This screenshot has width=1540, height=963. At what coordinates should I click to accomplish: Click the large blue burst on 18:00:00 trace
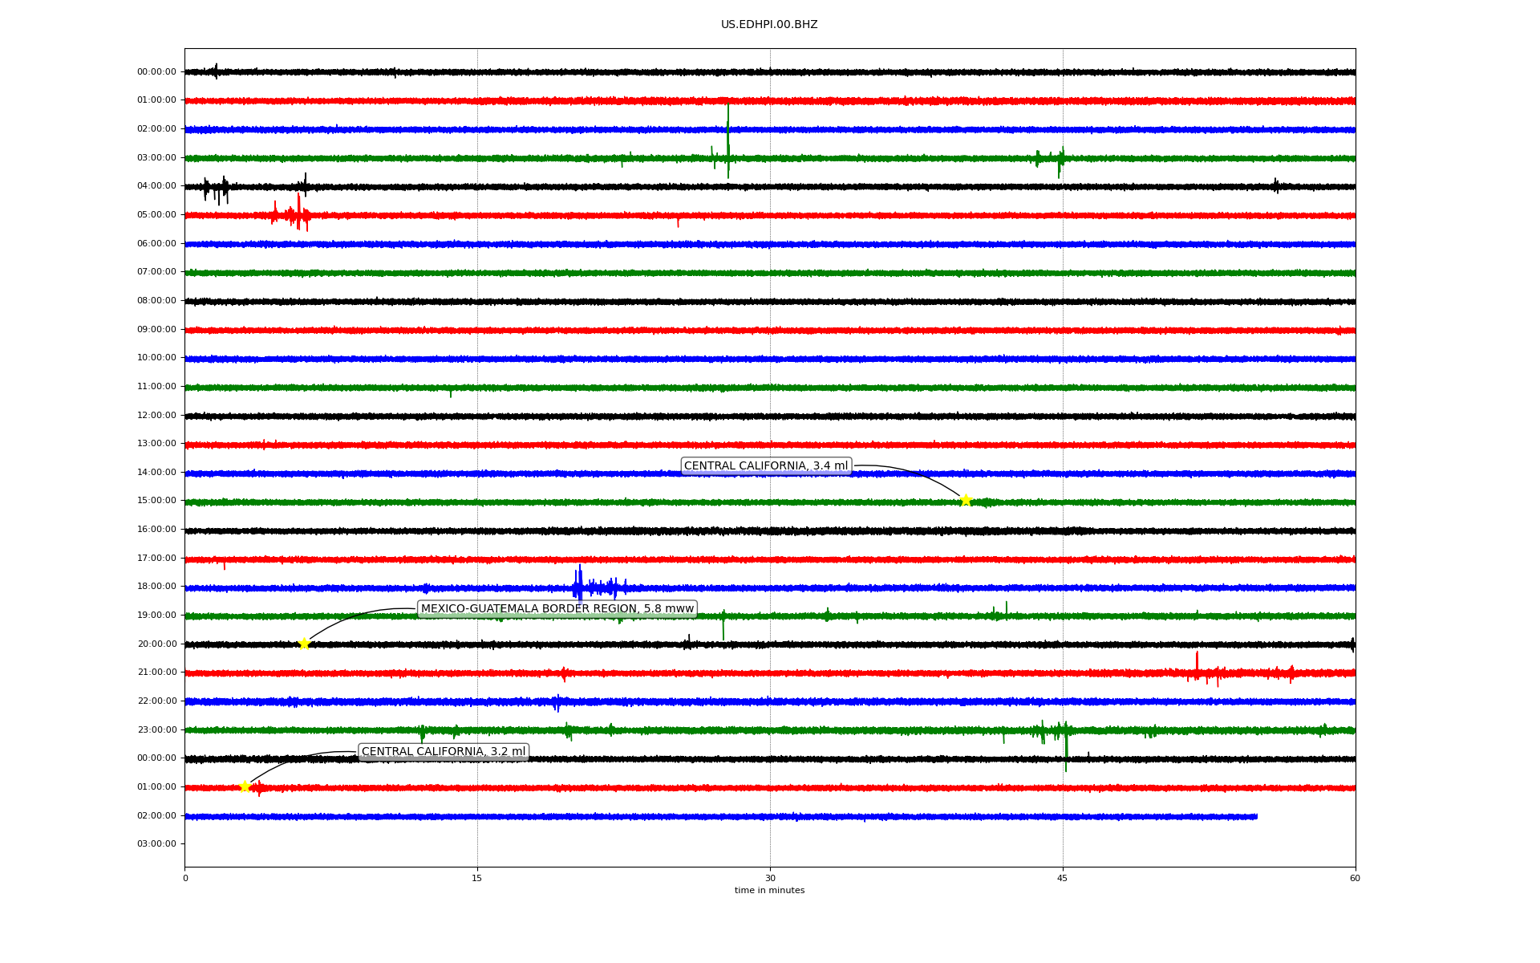[x=579, y=587]
